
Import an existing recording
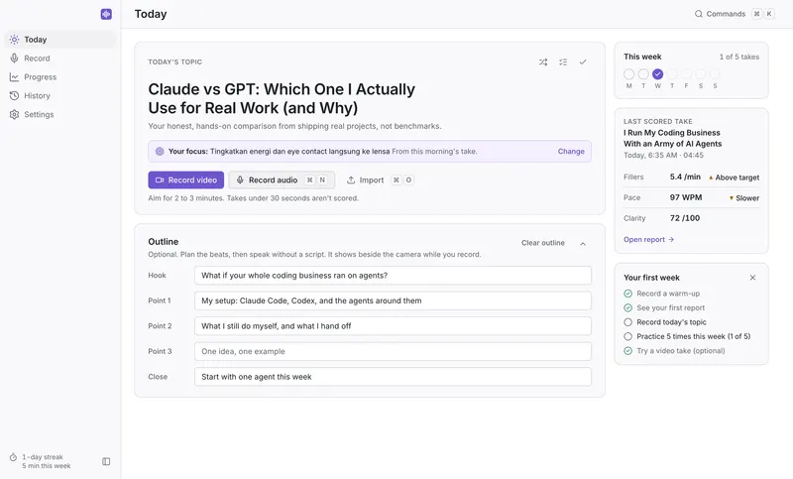tap(380, 180)
